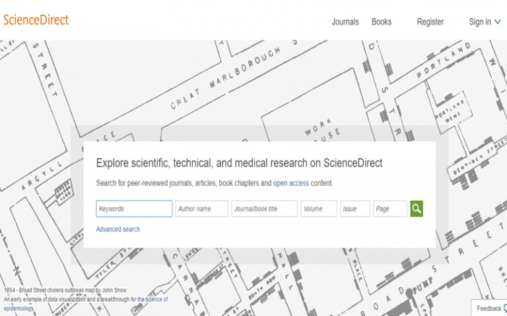Viewport: 507px width, 316px height.
Task: Click the Register link in header
Action: (x=430, y=22)
